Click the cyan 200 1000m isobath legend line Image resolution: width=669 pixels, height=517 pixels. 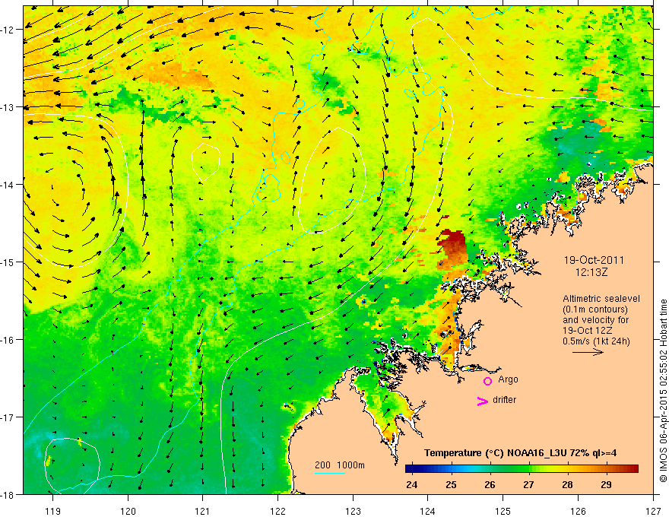[x=330, y=473]
